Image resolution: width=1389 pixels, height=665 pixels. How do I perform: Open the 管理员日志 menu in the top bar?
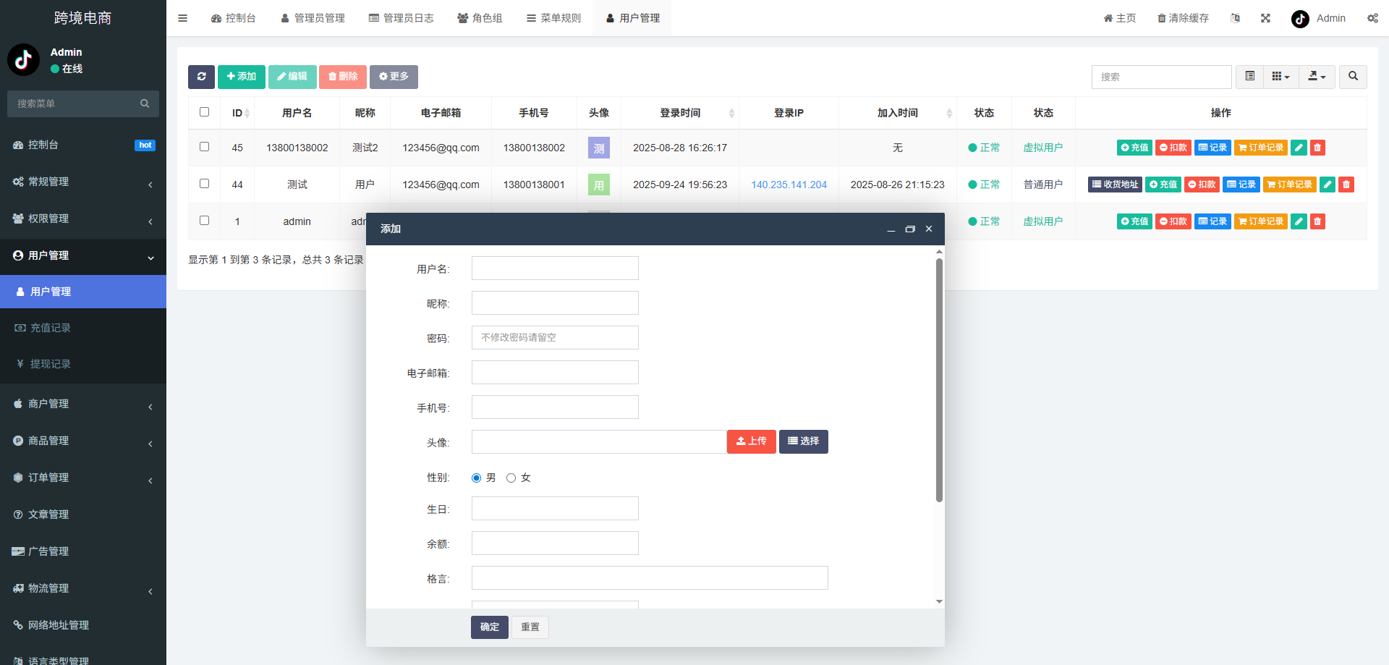click(402, 18)
